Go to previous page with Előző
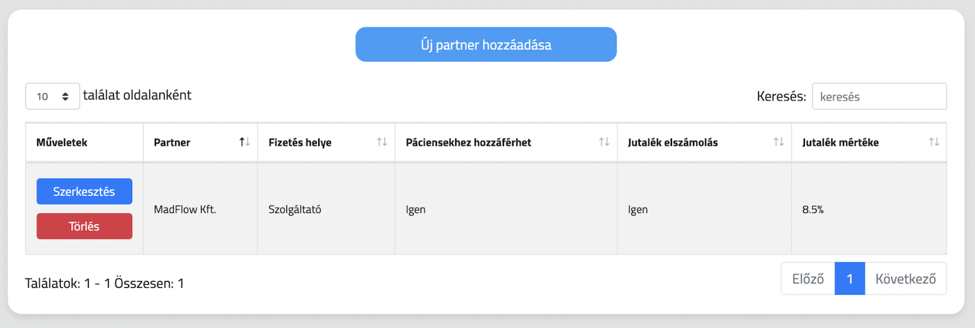975x328 pixels. coord(808,279)
